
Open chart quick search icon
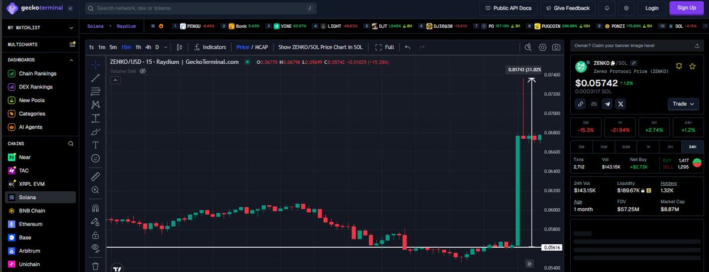click(x=529, y=47)
